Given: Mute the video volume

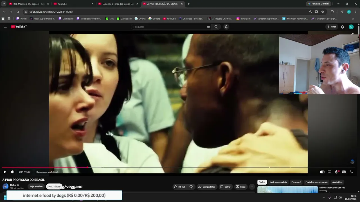Looking at the screenshot, I should click(x=13, y=172).
